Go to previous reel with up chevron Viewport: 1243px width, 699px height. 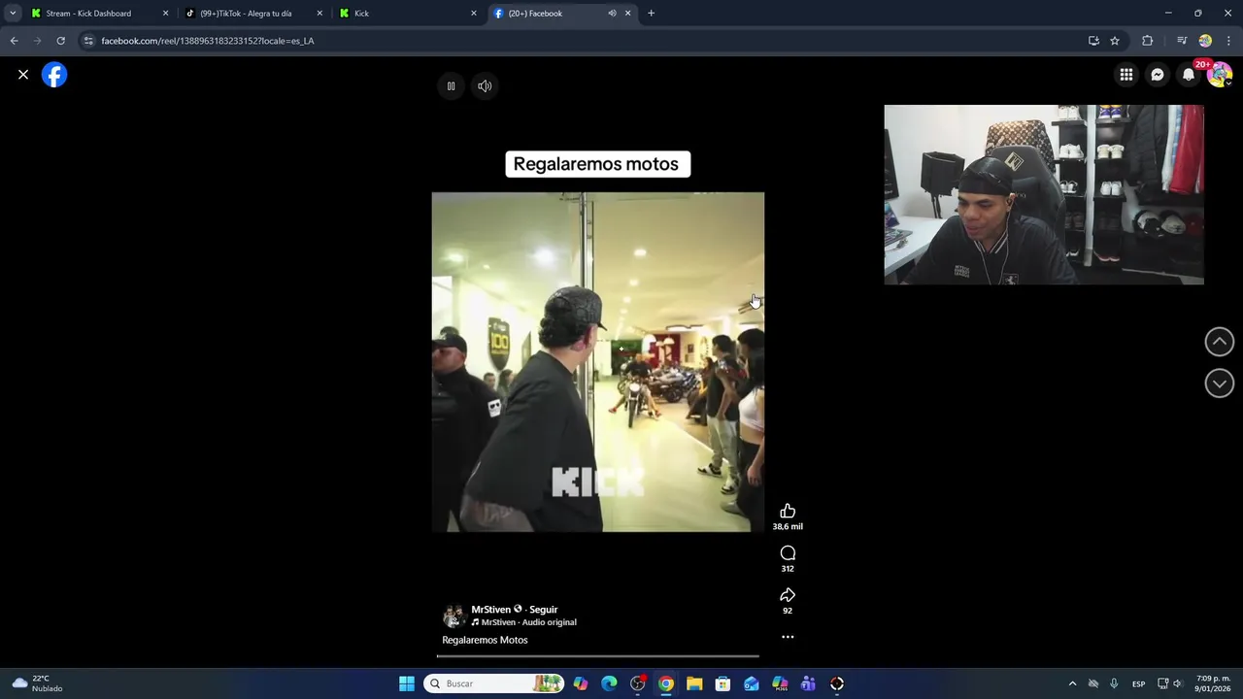[x=1220, y=342]
